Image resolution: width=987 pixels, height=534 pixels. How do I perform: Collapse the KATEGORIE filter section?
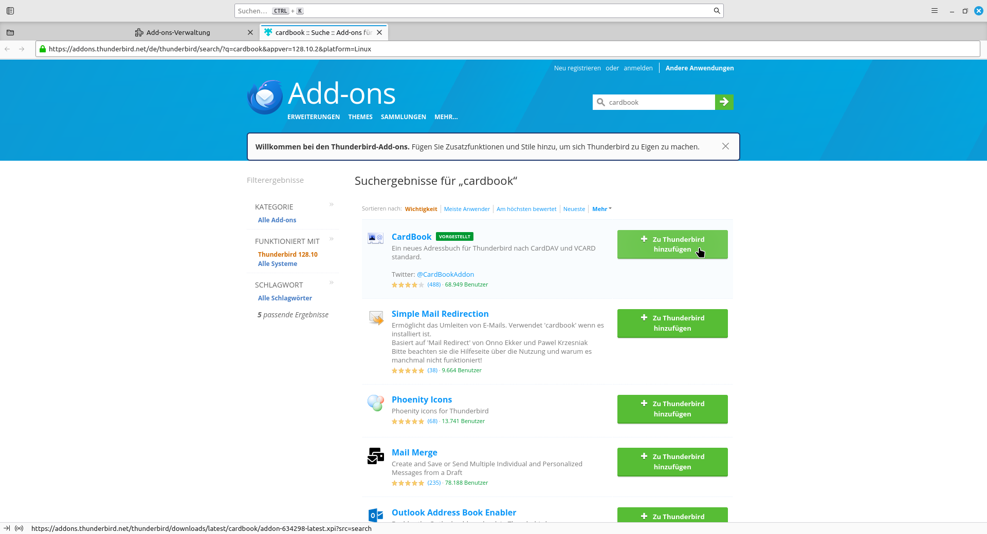coord(332,204)
